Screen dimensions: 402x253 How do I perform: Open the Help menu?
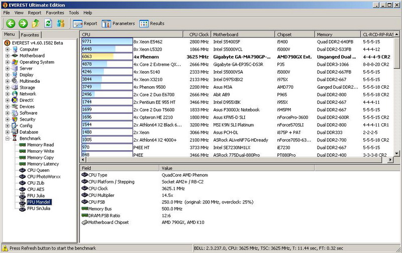pos(87,13)
